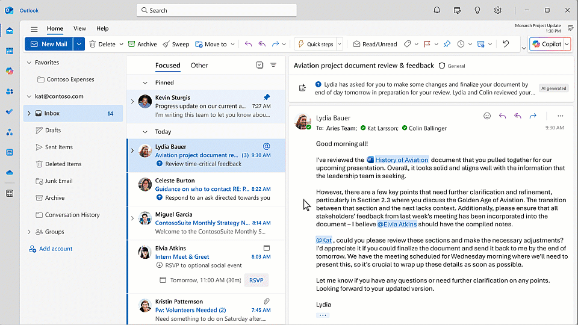Open Settings gear in title bar
The height and width of the screenshot is (325, 578).
pos(498,10)
